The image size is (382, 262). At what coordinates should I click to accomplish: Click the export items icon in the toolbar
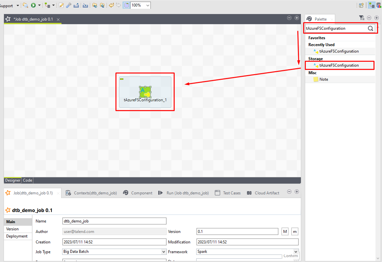coord(76,5)
